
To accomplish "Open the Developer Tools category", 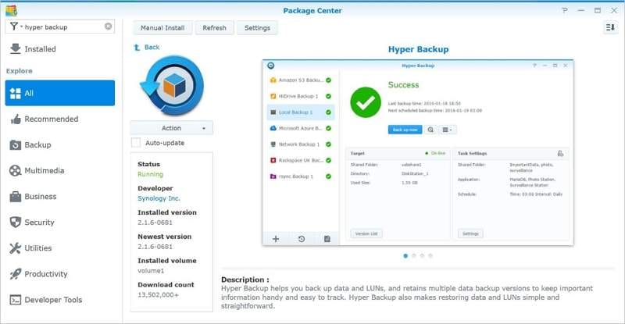I will point(60,300).
